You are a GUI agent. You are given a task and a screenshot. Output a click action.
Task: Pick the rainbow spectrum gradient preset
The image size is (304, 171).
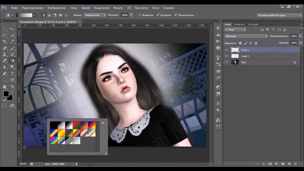point(54,141)
